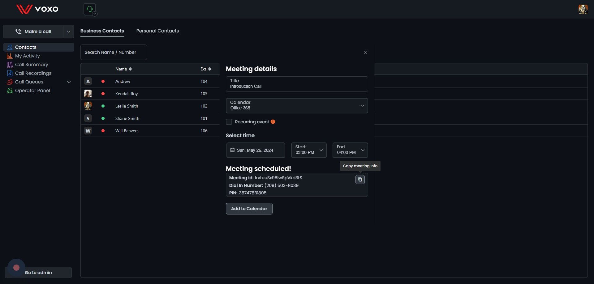
Task: Open the Call Recordings page
Action: [33, 73]
